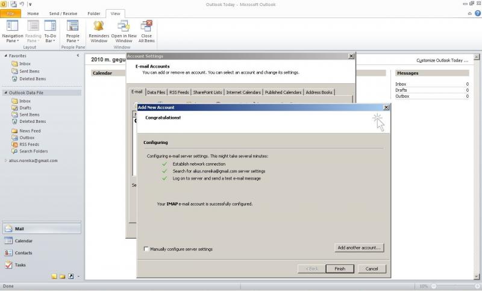Open the People Pane menu
The image size is (482, 291).
click(72, 31)
